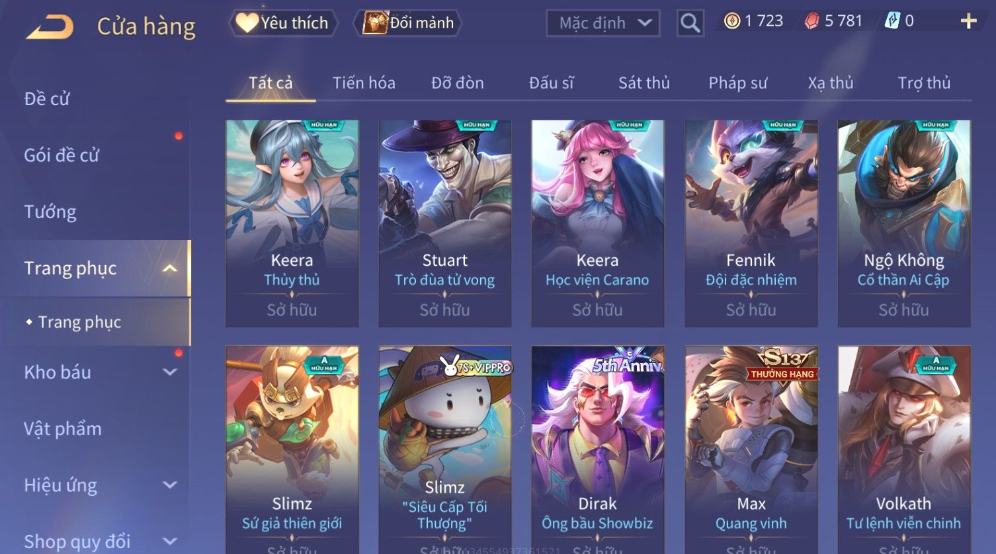The width and height of the screenshot is (996, 554).
Task: Open Đổi mảnh fragment exchange chest
Action: (407, 23)
